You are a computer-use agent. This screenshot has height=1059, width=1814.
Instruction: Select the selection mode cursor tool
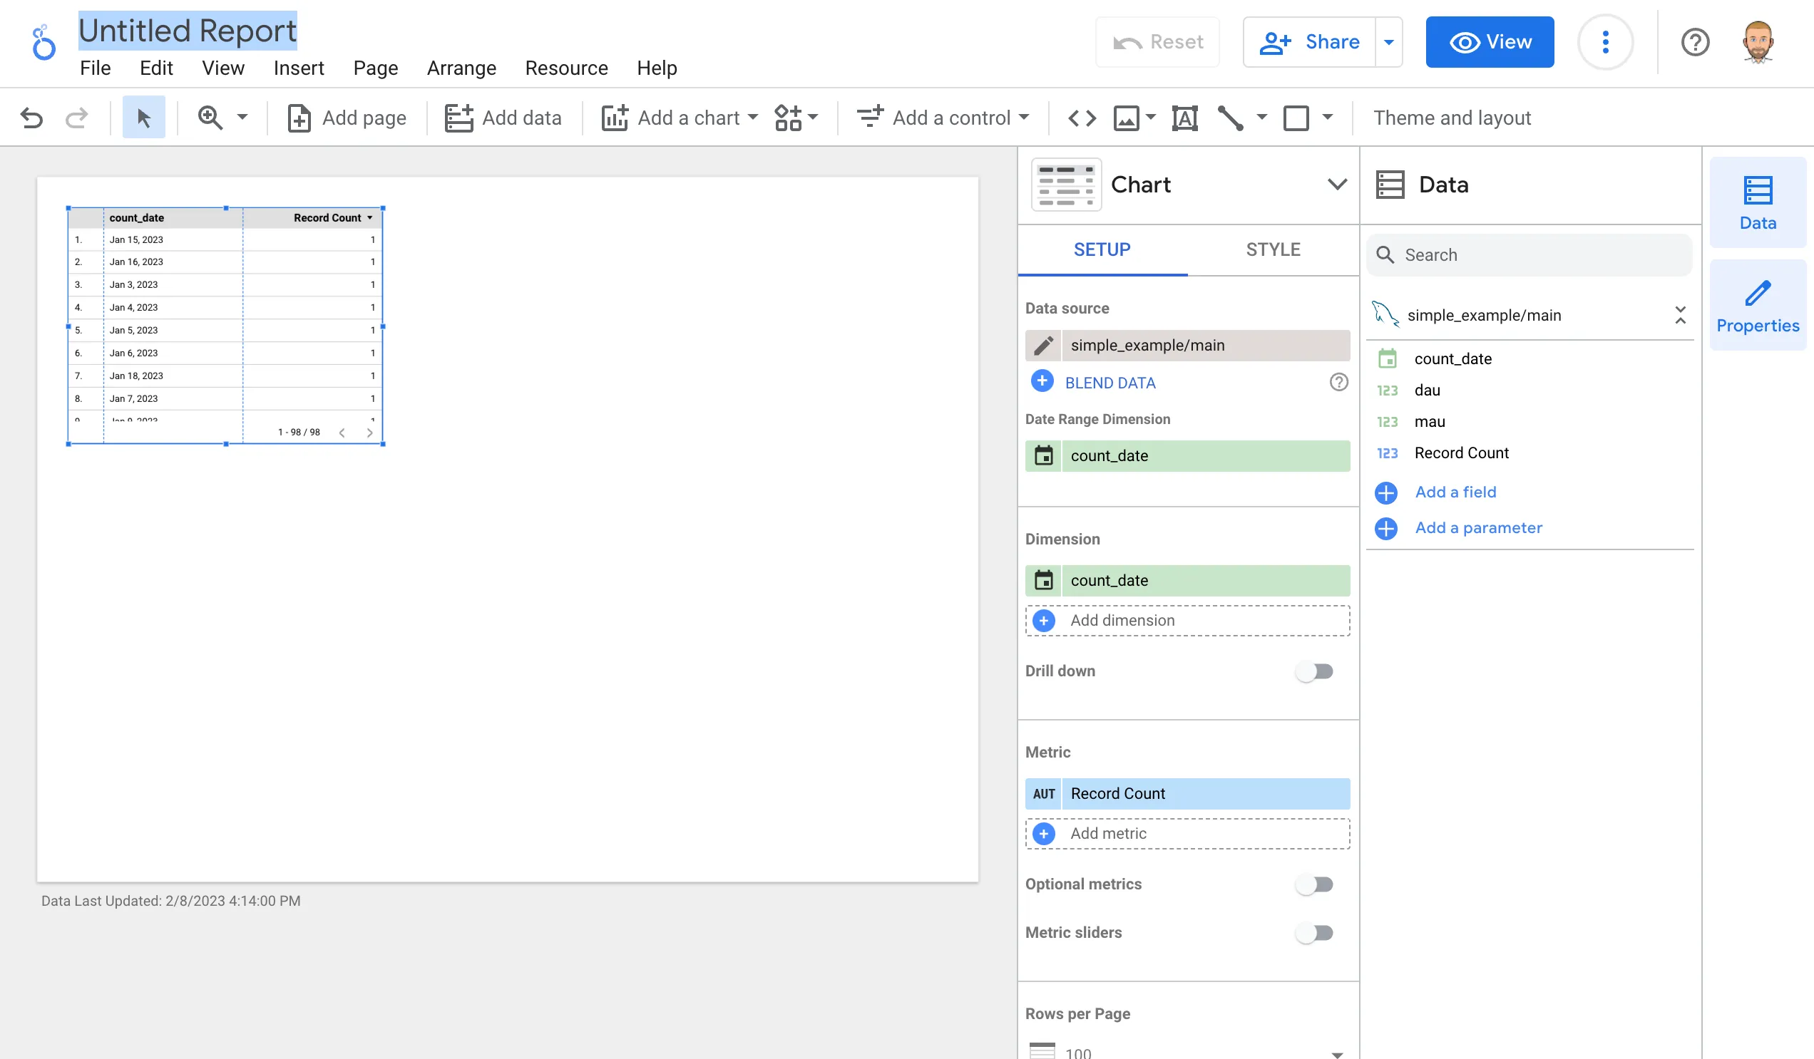click(x=143, y=118)
